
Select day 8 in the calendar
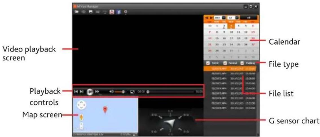point(217,32)
